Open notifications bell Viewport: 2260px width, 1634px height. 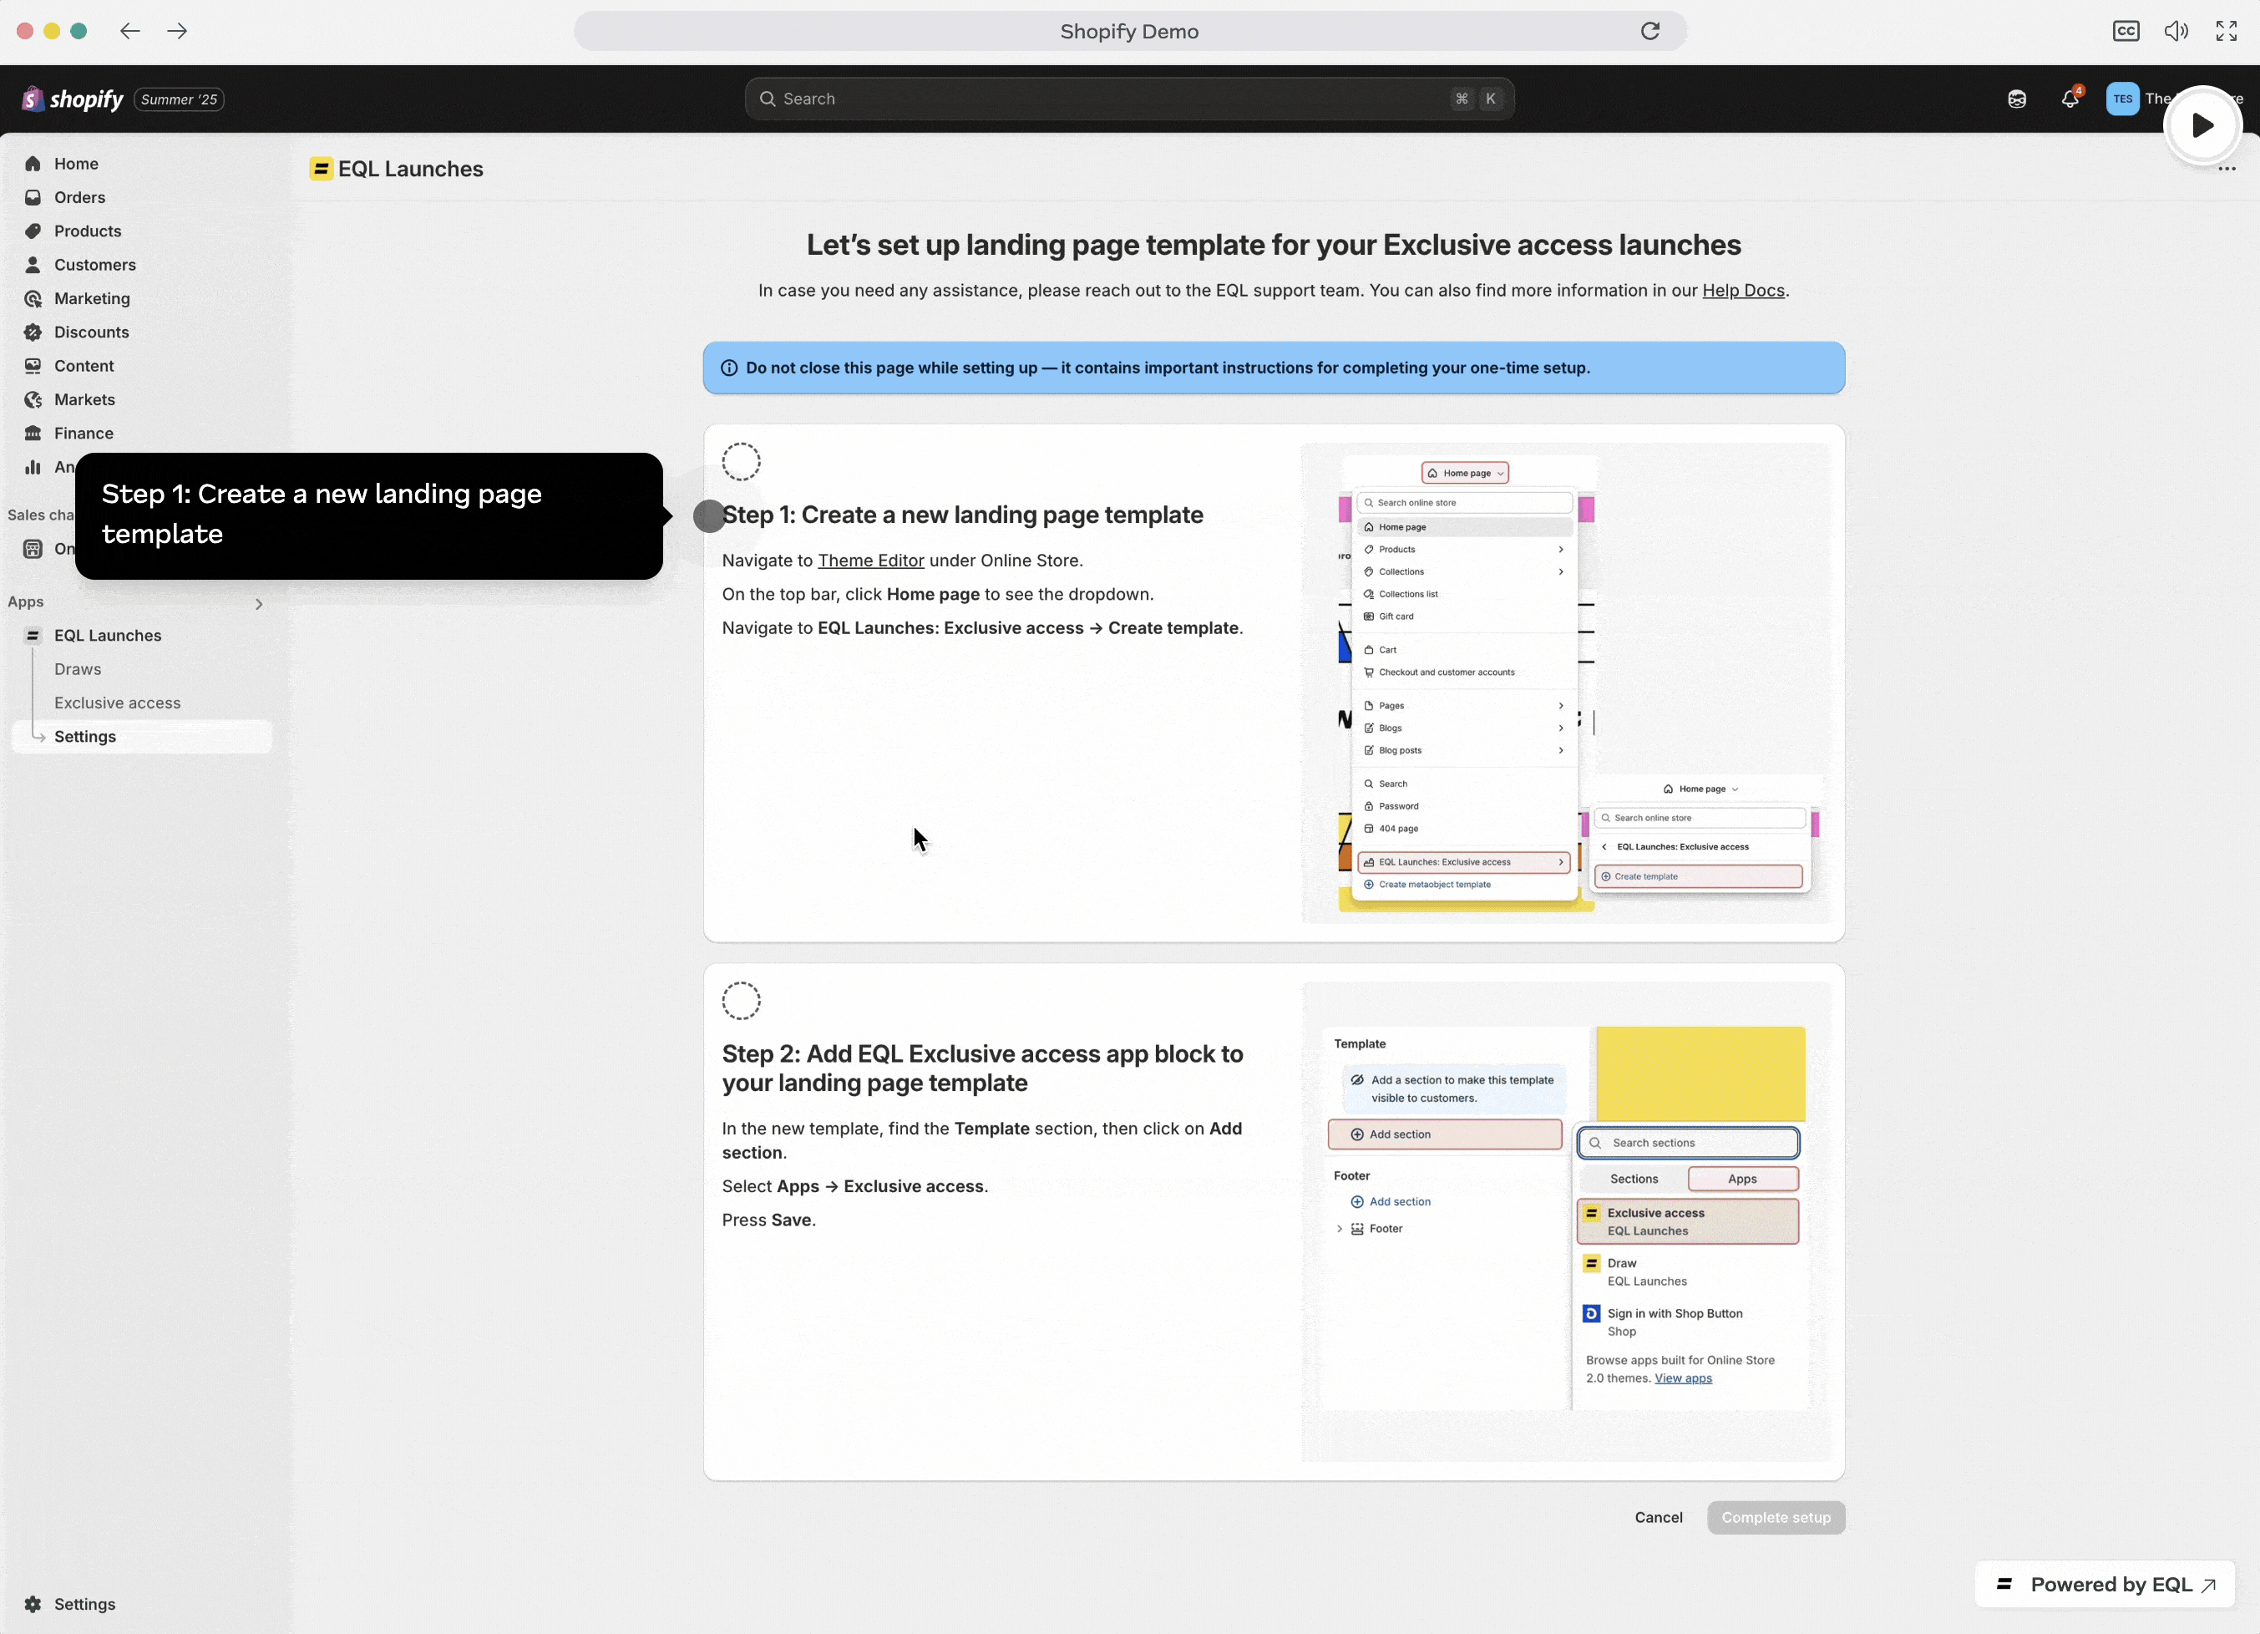click(x=2070, y=99)
